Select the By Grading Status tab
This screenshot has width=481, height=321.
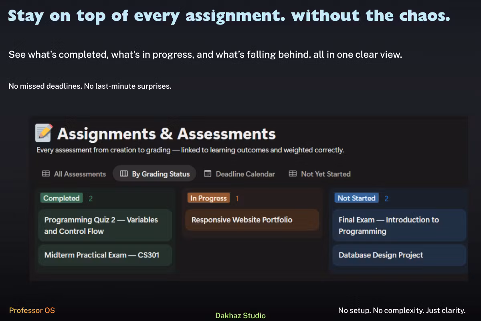[x=154, y=174]
